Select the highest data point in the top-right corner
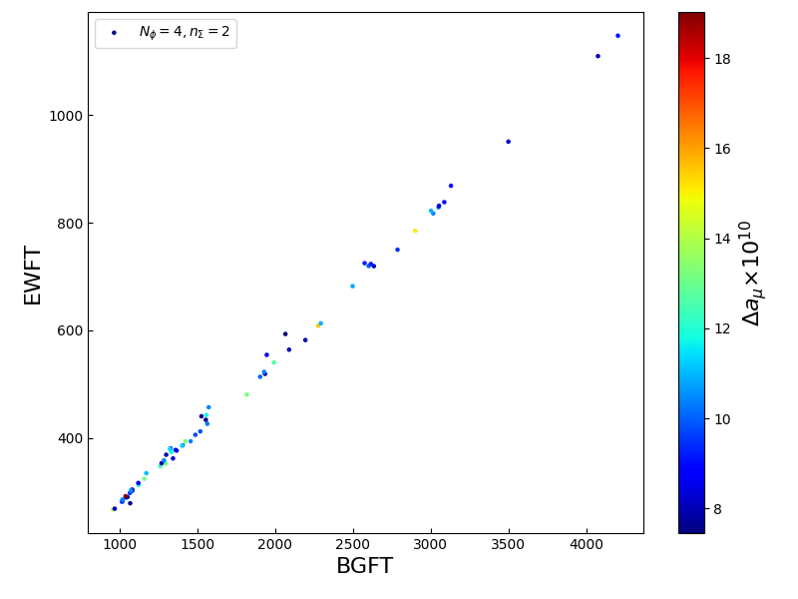The width and height of the screenshot is (798, 599). pyautogui.click(x=617, y=36)
